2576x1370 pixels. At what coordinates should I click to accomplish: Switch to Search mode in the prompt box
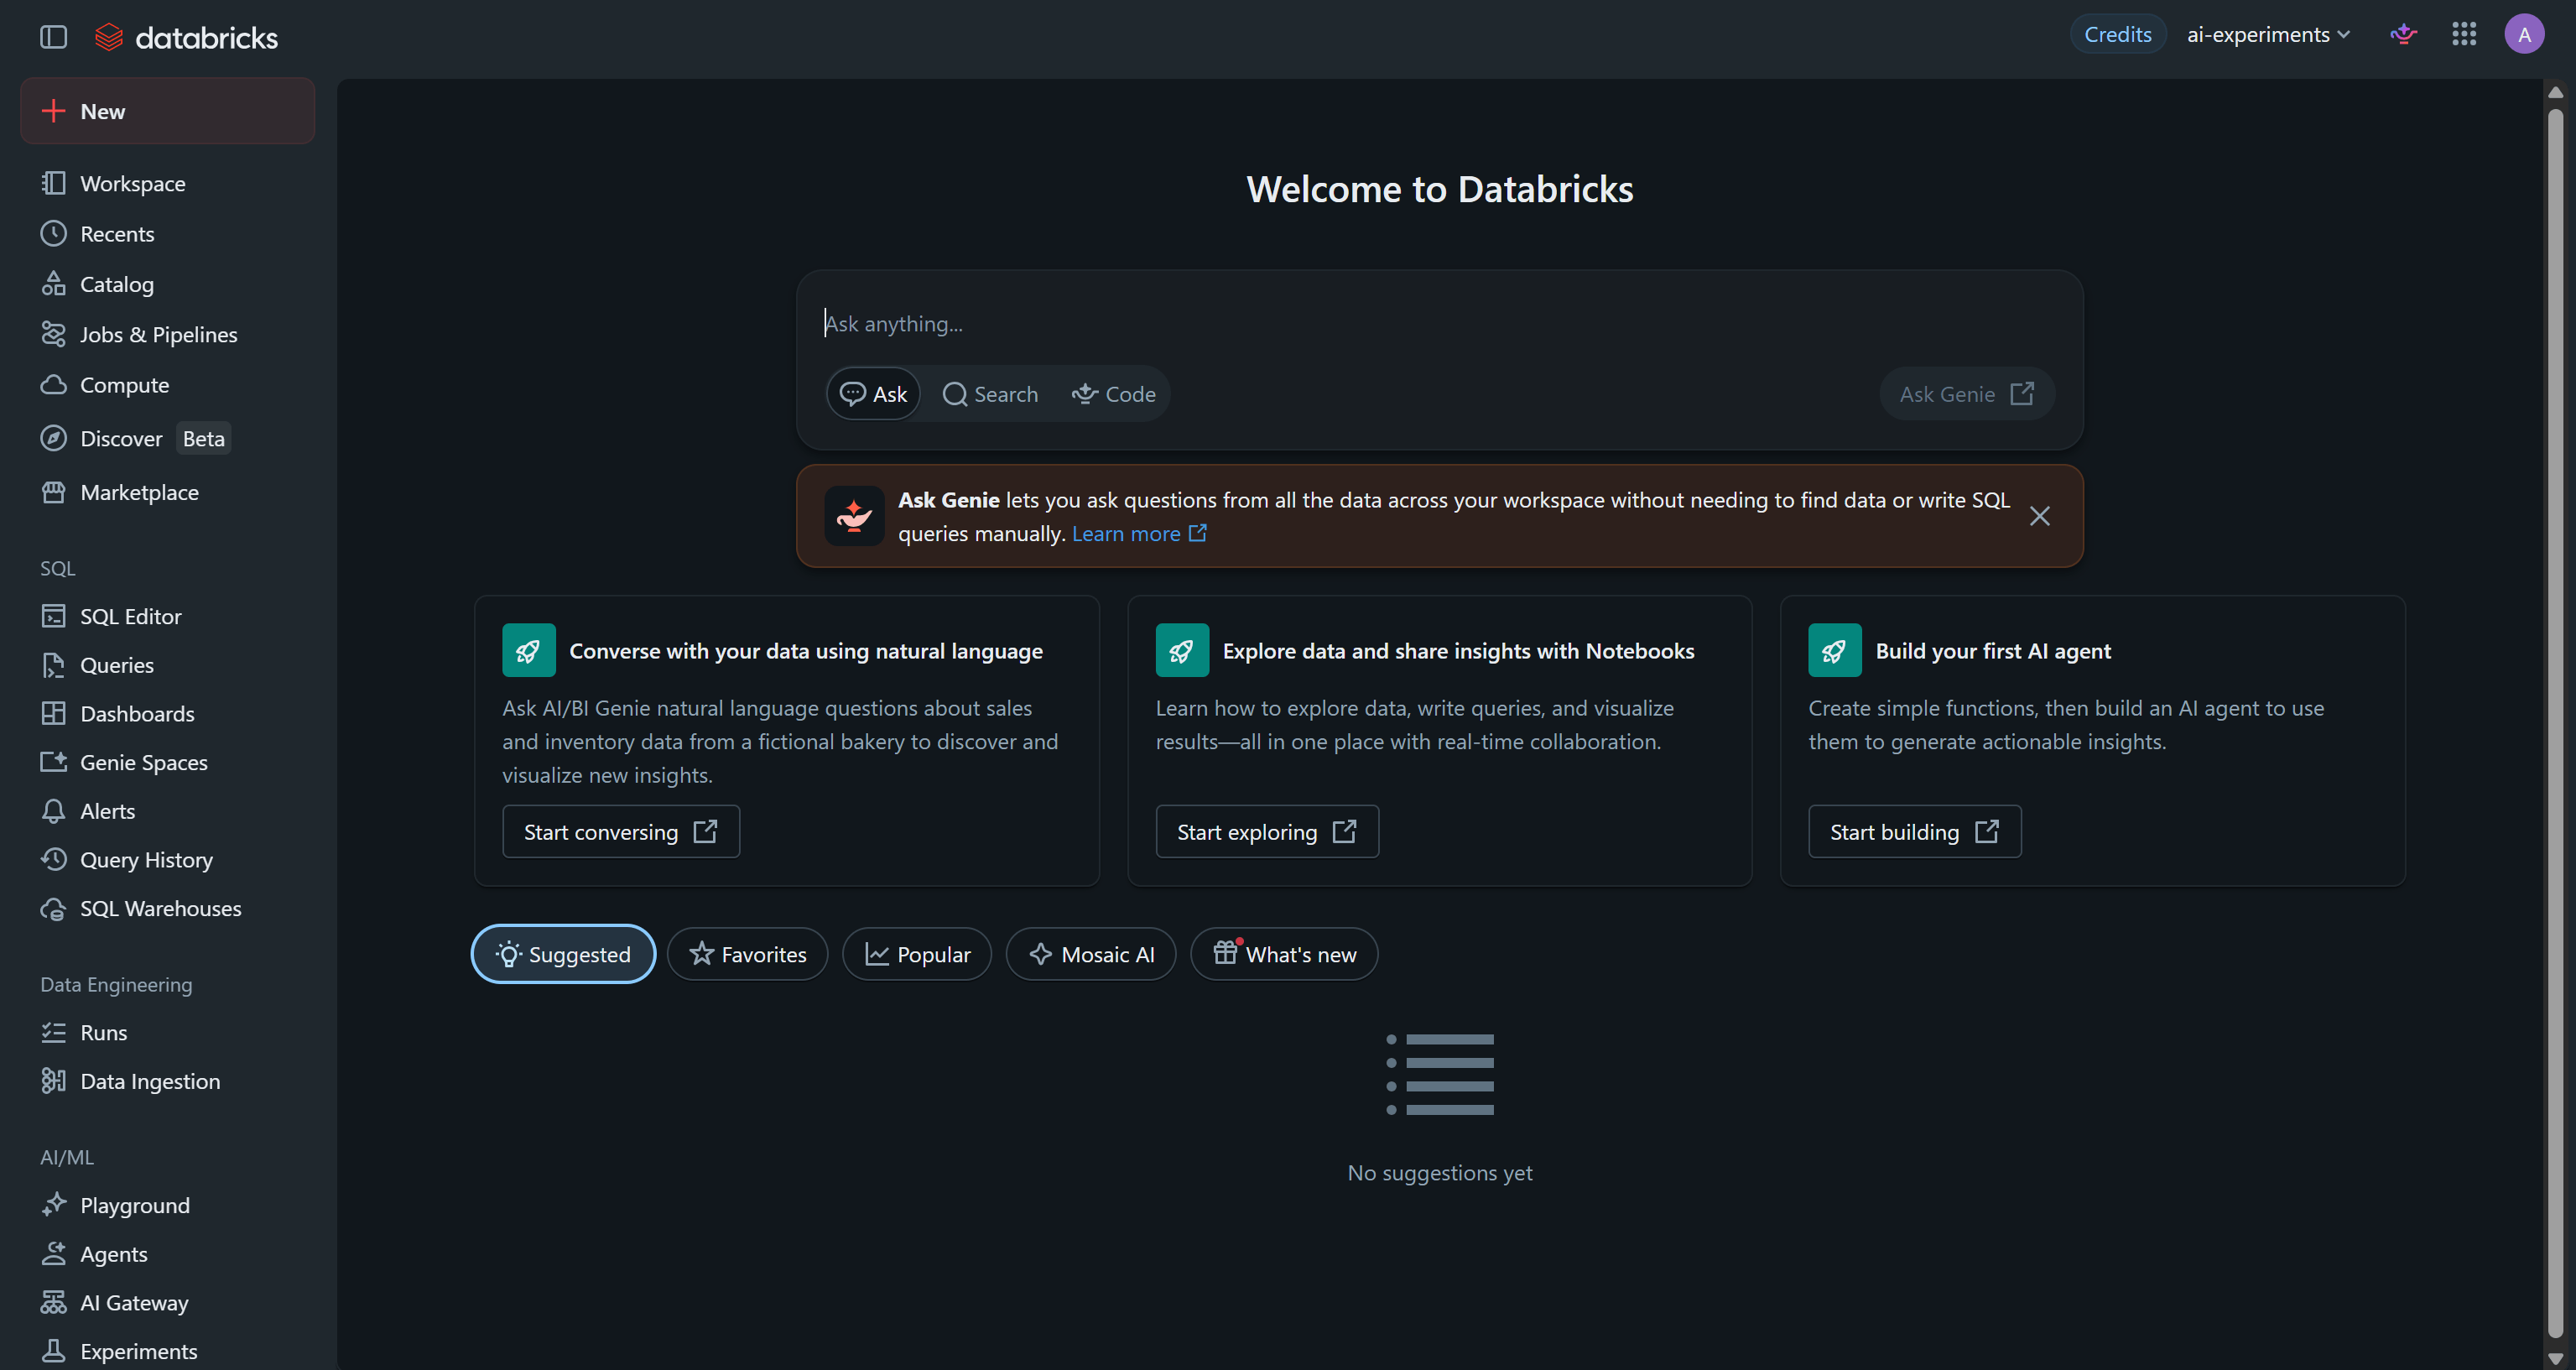(990, 394)
